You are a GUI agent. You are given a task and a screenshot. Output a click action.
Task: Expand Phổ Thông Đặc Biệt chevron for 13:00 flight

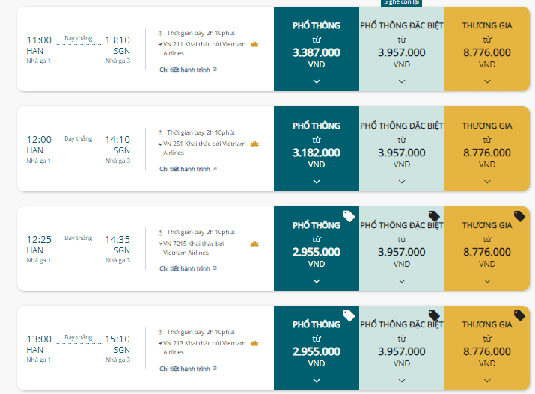pos(402,381)
